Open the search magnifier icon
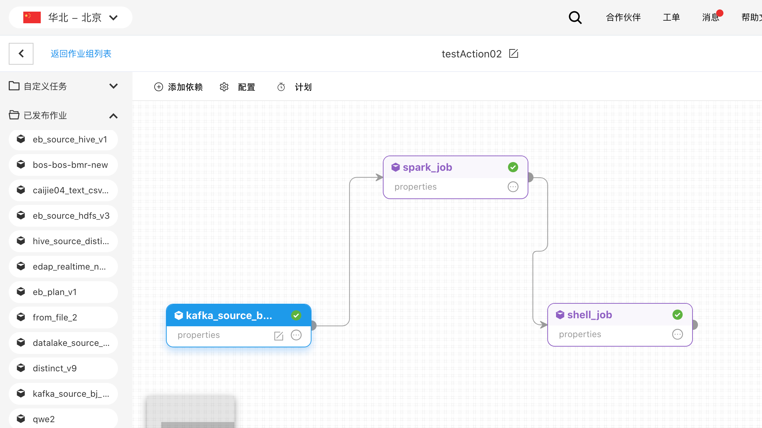This screenshot has width=762, height=428. point(575,17)
